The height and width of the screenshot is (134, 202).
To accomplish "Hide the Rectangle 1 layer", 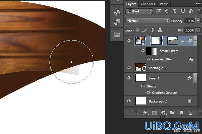I will pos(129,67).
